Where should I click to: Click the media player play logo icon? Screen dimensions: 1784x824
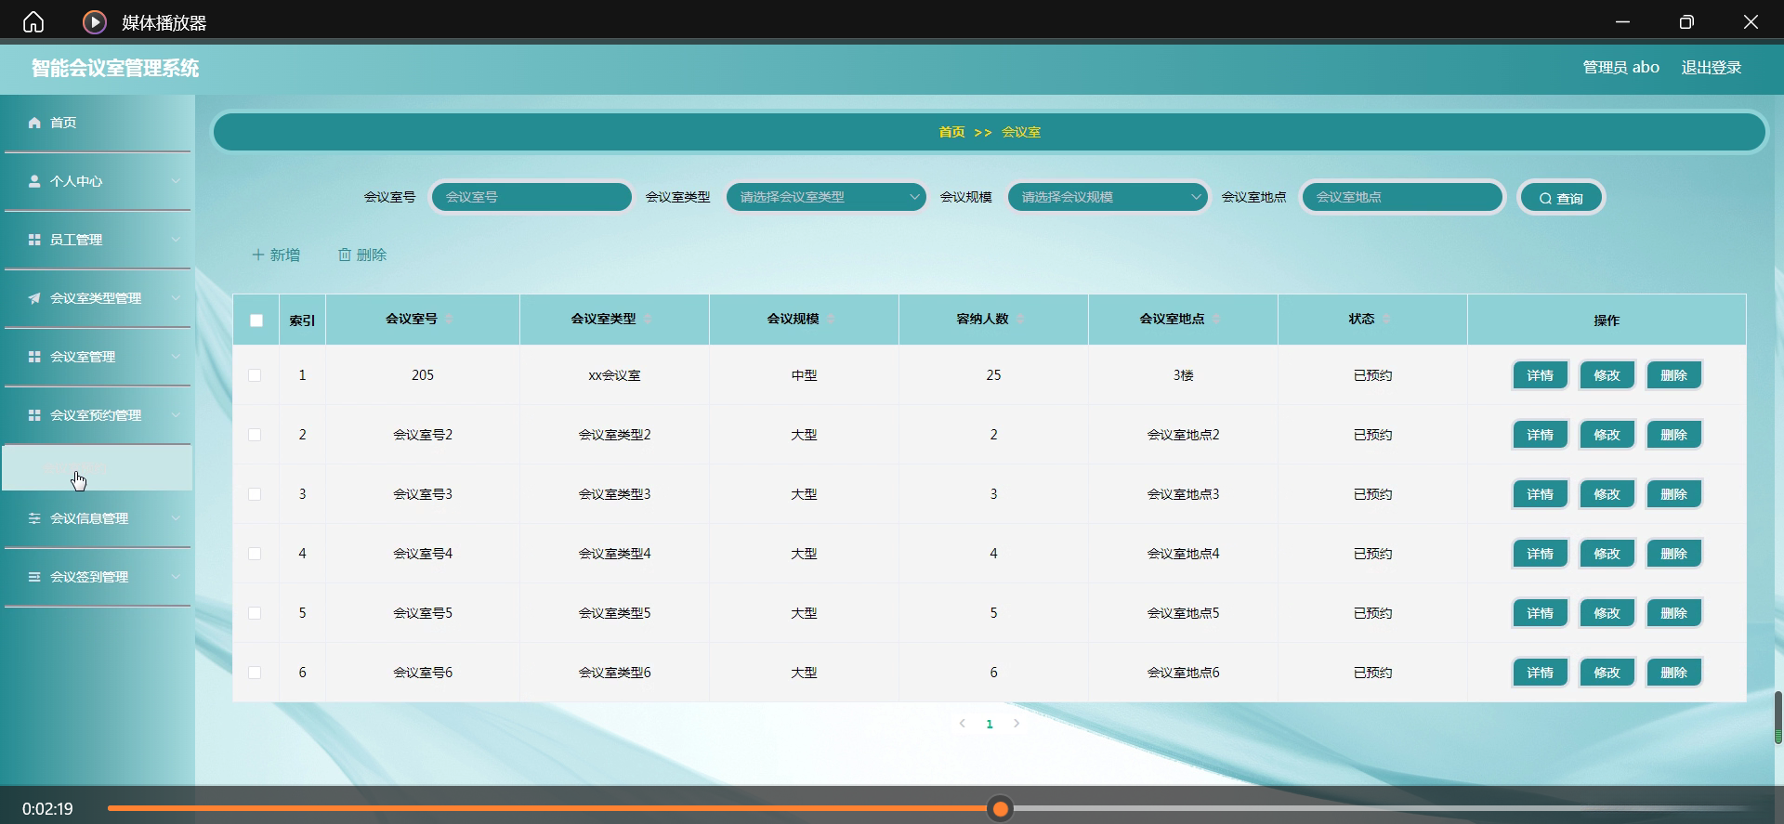pos(95,21)
